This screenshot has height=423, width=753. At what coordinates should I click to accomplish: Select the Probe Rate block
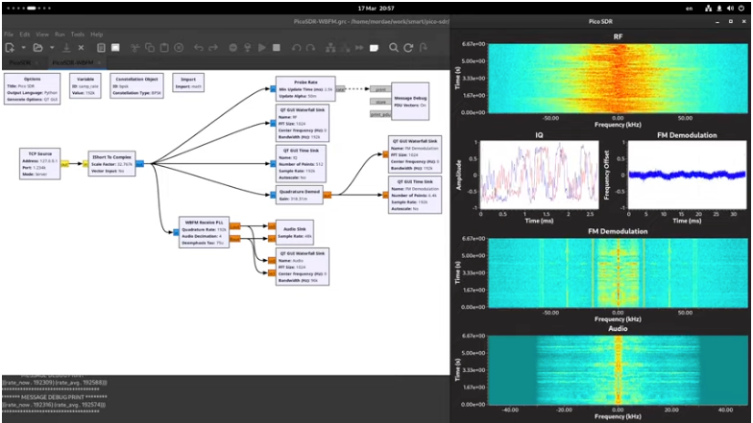305,88
